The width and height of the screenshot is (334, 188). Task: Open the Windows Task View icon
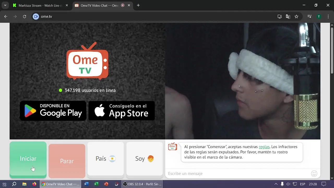tap(4, 184)
